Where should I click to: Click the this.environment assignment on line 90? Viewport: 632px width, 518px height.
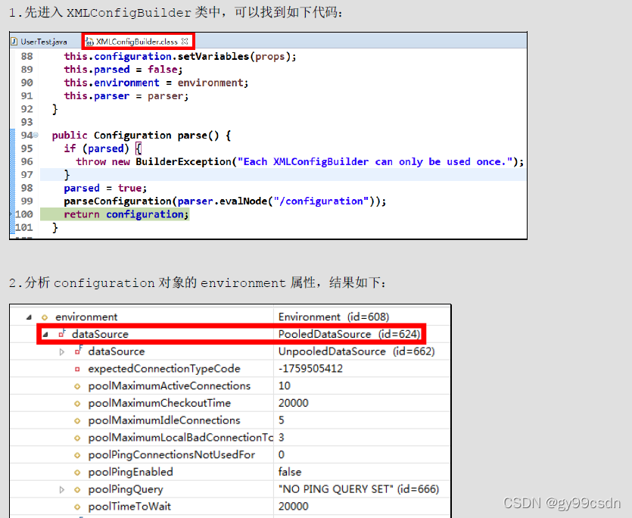coord(156,83)
